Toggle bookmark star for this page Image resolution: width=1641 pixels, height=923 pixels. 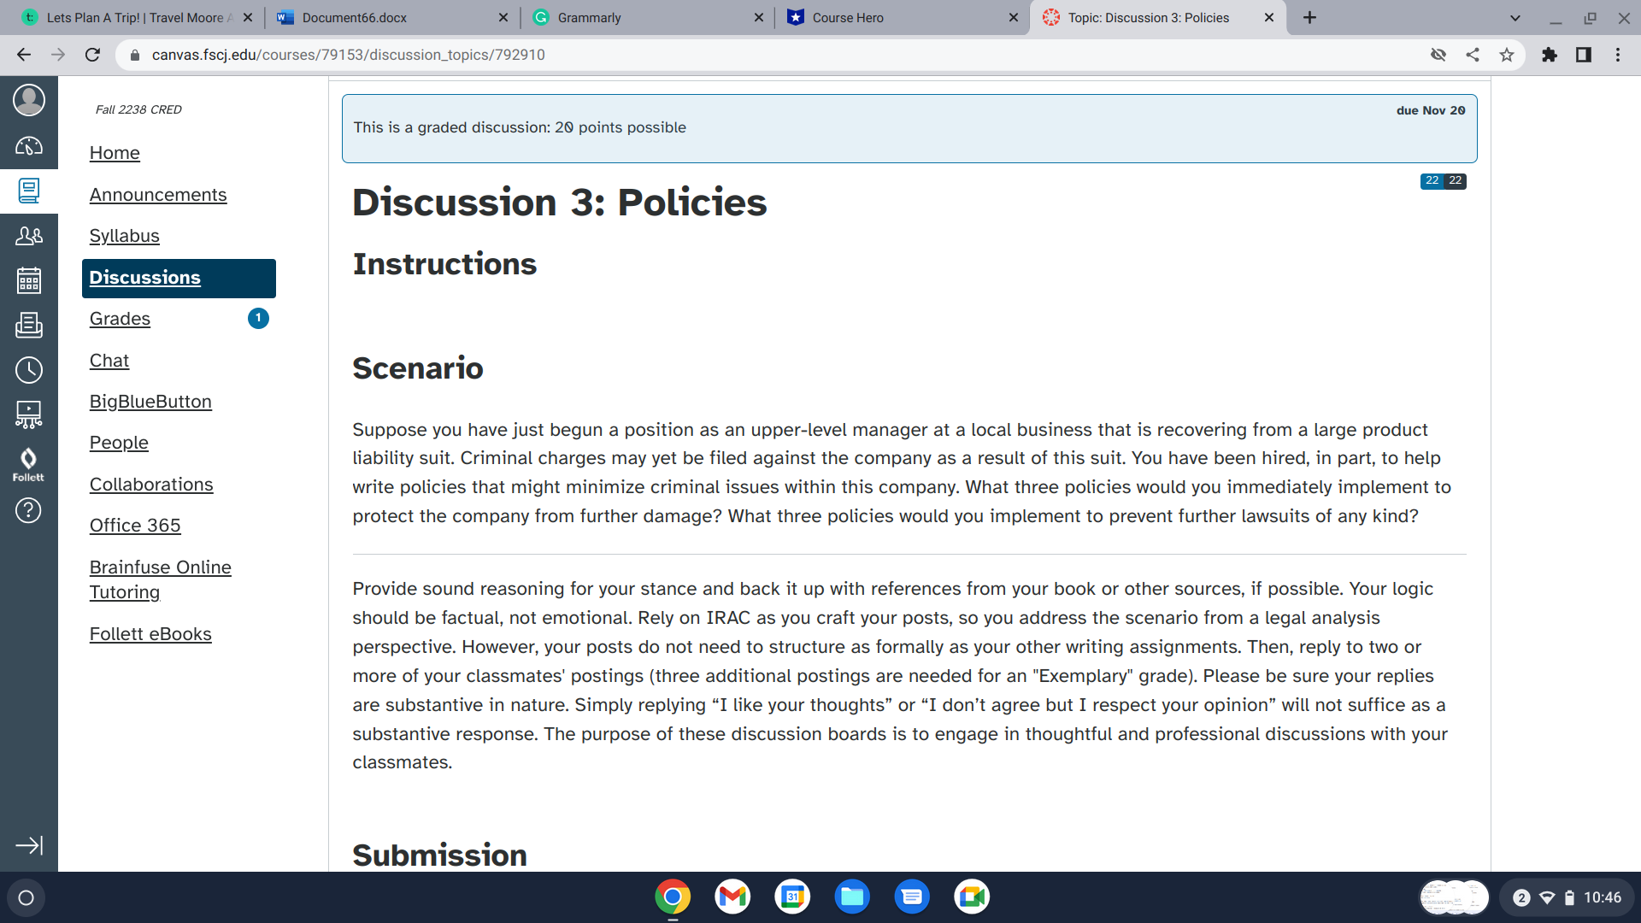pyautogui.click(x=1506, y=55)
